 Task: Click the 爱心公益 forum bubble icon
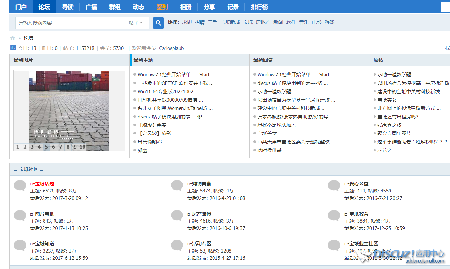pyautogui.click(x=334, y=185)
